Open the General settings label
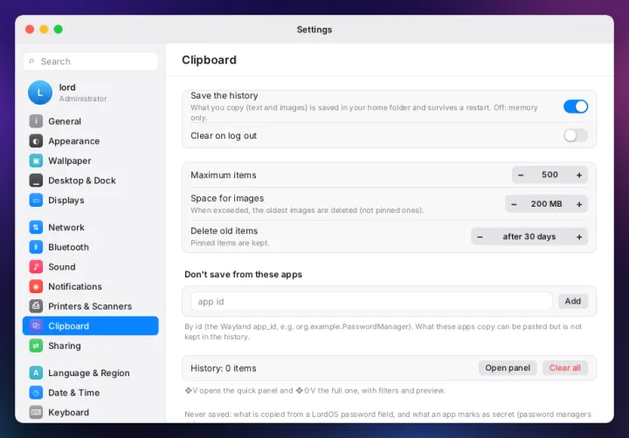629x438 pixels. pos(65,121)
